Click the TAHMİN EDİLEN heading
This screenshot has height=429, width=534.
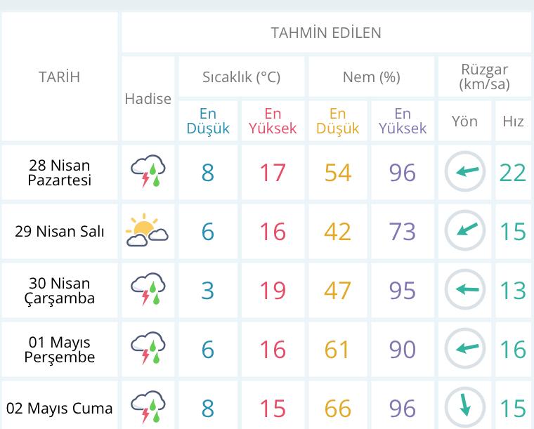(x=326, y=33)
